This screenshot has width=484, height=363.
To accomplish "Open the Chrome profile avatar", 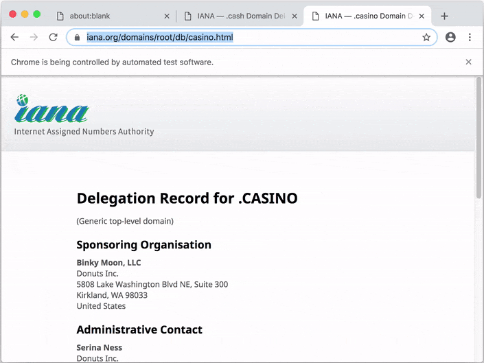I will (x=450, y=38).
